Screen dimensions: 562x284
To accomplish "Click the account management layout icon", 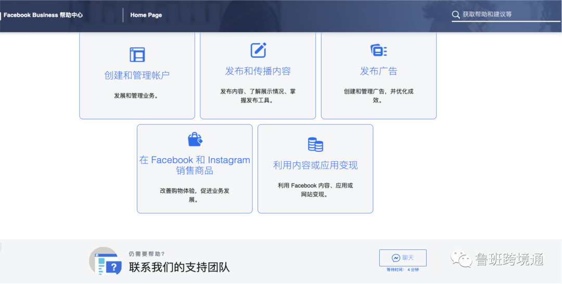I will 137,55.
